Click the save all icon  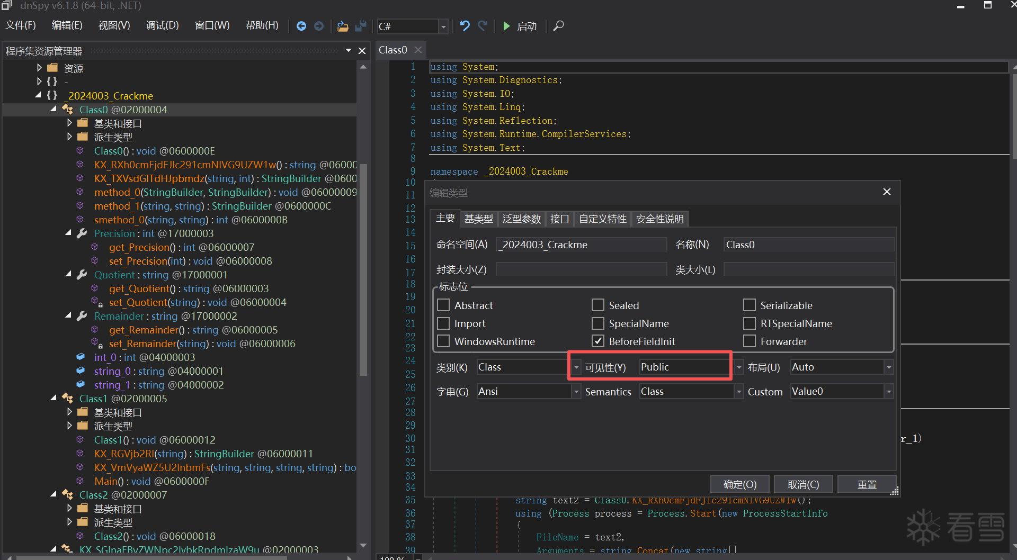361,26
